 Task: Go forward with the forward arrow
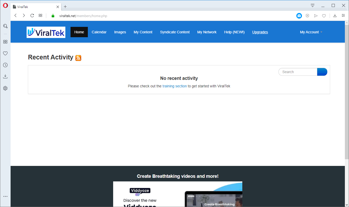pyautogui.click(x=24, y=16)
